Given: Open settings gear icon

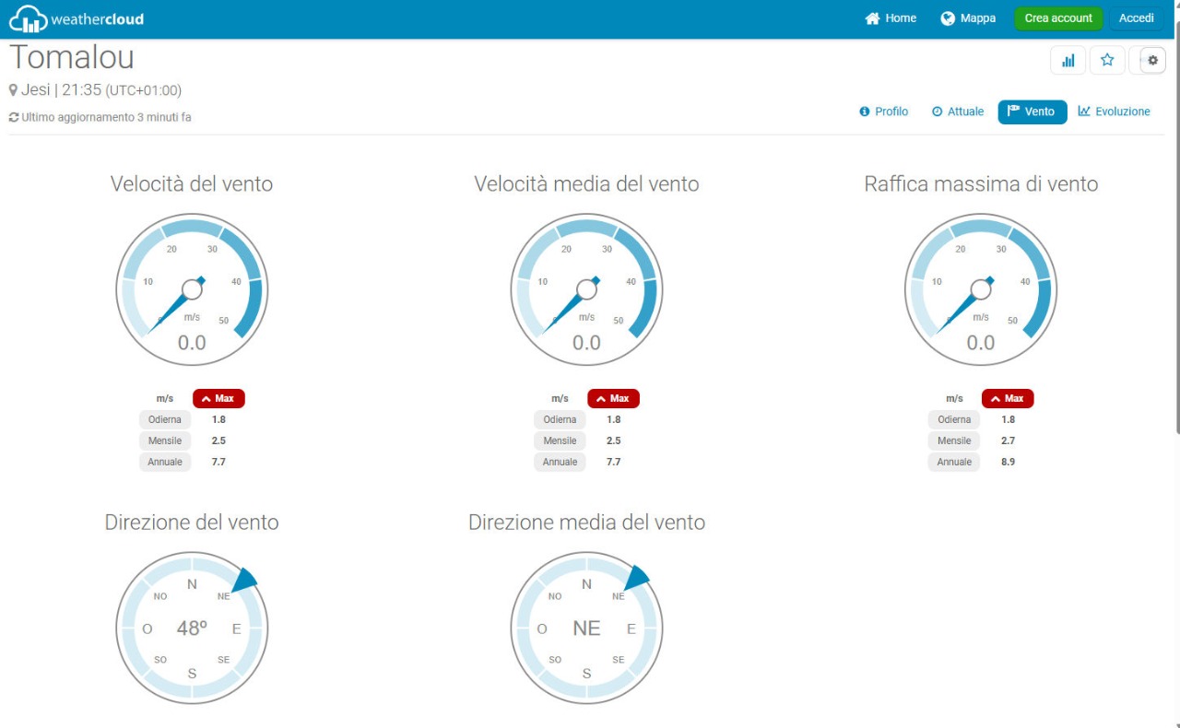Looking at the screenshot, I should [x=1152, y=61].
